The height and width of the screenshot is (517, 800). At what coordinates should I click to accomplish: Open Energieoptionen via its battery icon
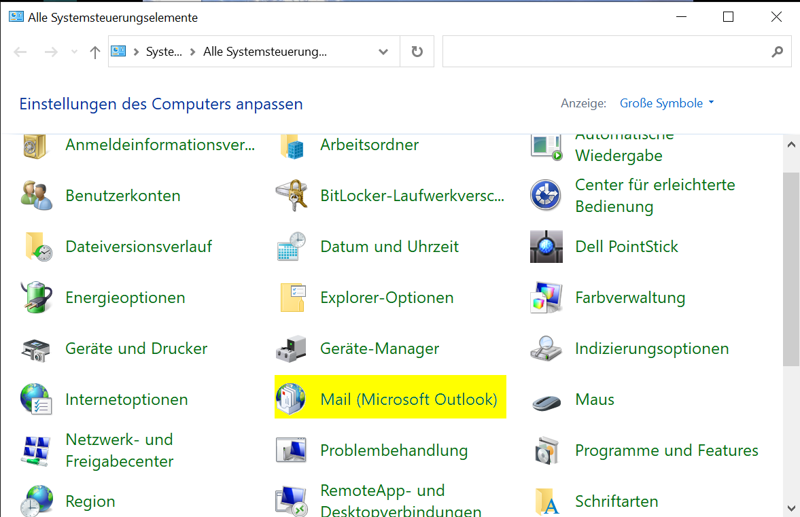36,297
